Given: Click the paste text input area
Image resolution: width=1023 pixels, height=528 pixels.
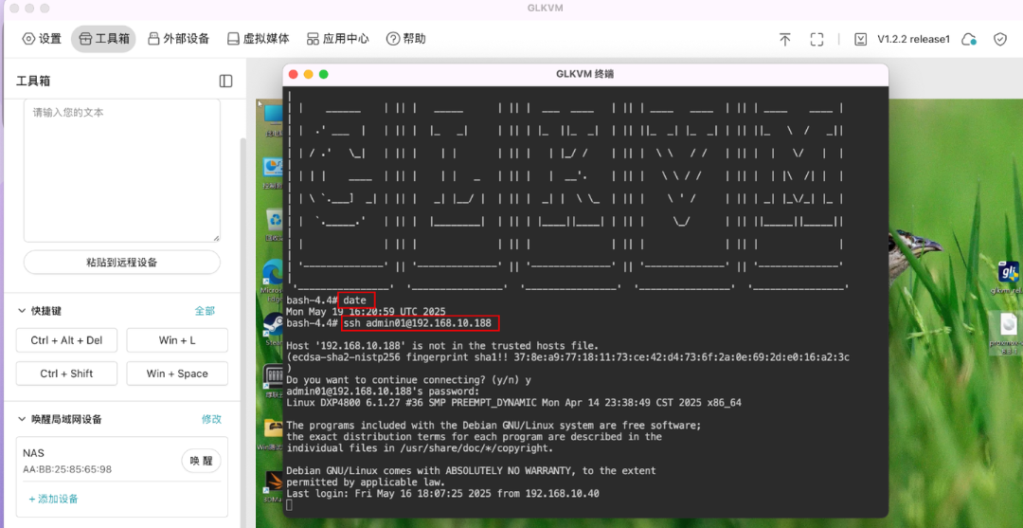Looking at the screenshot, I should [x=121, y=170].
